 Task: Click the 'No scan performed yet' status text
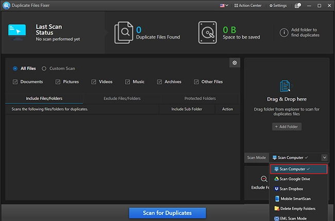point(58,39)
